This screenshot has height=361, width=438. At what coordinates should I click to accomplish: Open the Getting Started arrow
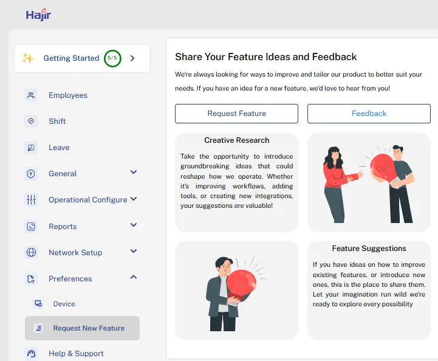pos(132,58)
